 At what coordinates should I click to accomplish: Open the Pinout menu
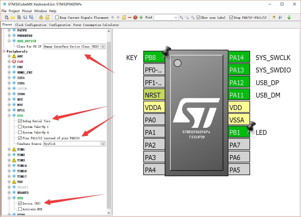tap(27, 11)
